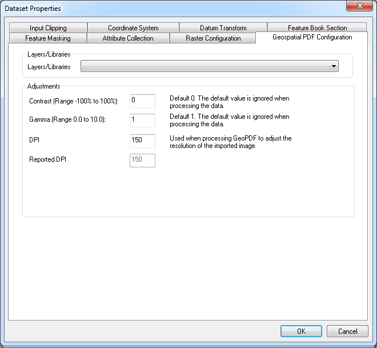Focus the Gamma value input field

pyautogui.click(x=142, y=120)
